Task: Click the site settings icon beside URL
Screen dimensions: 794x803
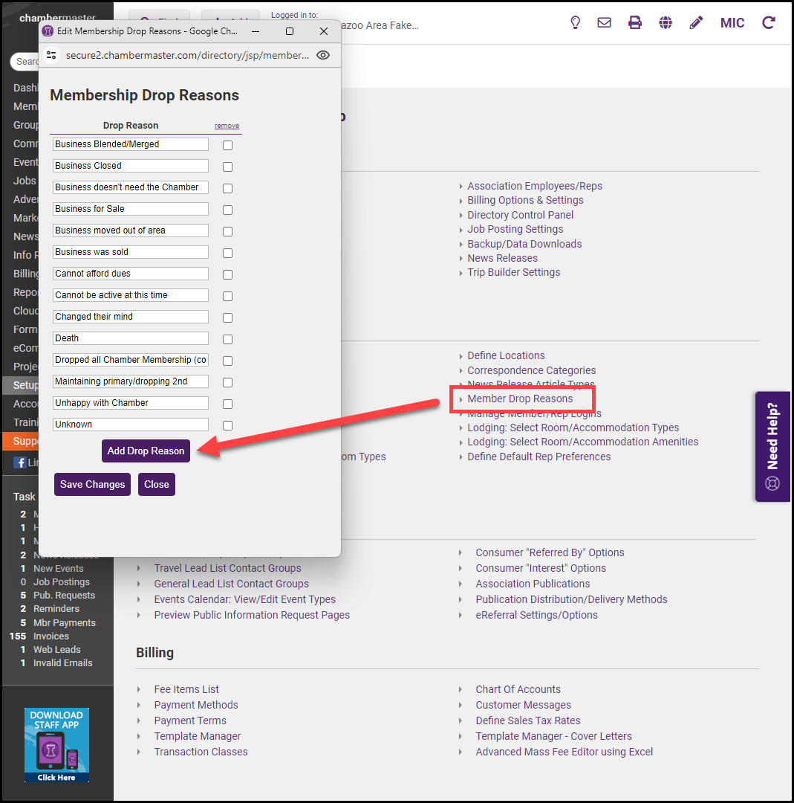Action: [x=51, y=55]
